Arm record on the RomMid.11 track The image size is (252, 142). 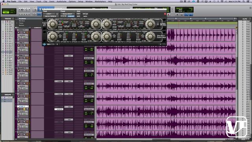point(19,122)
